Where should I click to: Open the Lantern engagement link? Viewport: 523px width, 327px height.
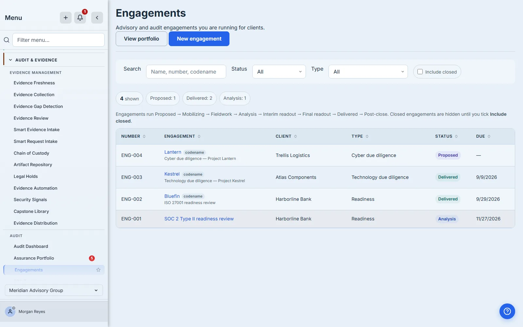point(173,152)
